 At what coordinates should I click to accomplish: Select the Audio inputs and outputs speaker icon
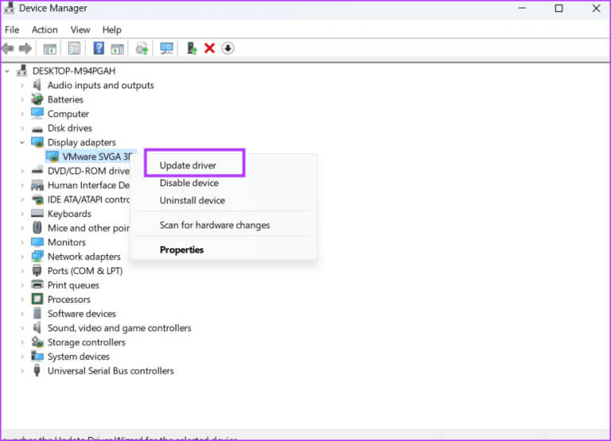click(x=37, y=85)
